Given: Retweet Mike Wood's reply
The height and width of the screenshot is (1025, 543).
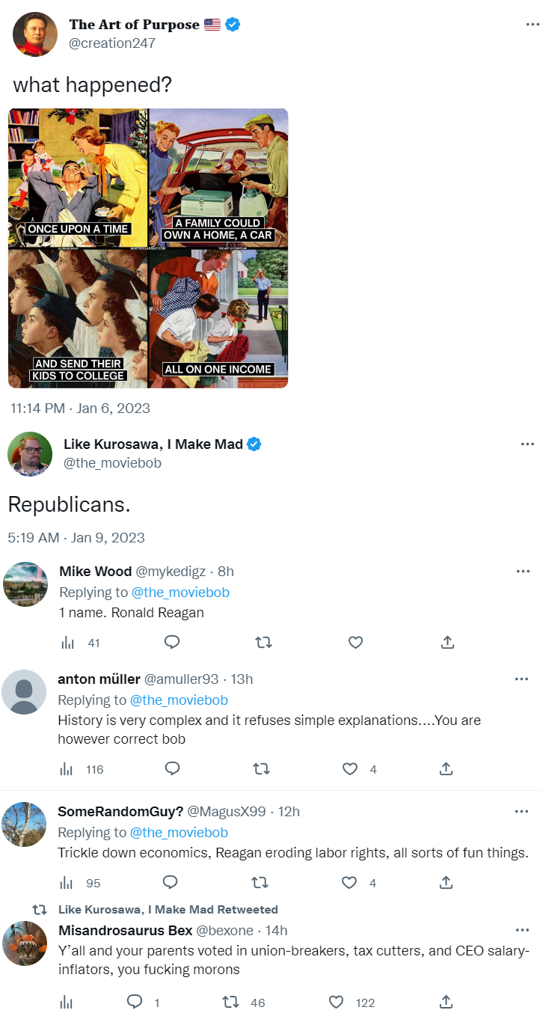Looking at the screenshot, I should (263, 642).
